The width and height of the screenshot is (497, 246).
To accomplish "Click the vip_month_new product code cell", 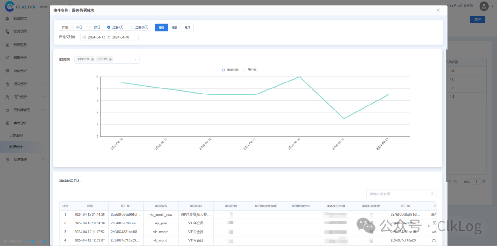I will click(x=161, y=215).
